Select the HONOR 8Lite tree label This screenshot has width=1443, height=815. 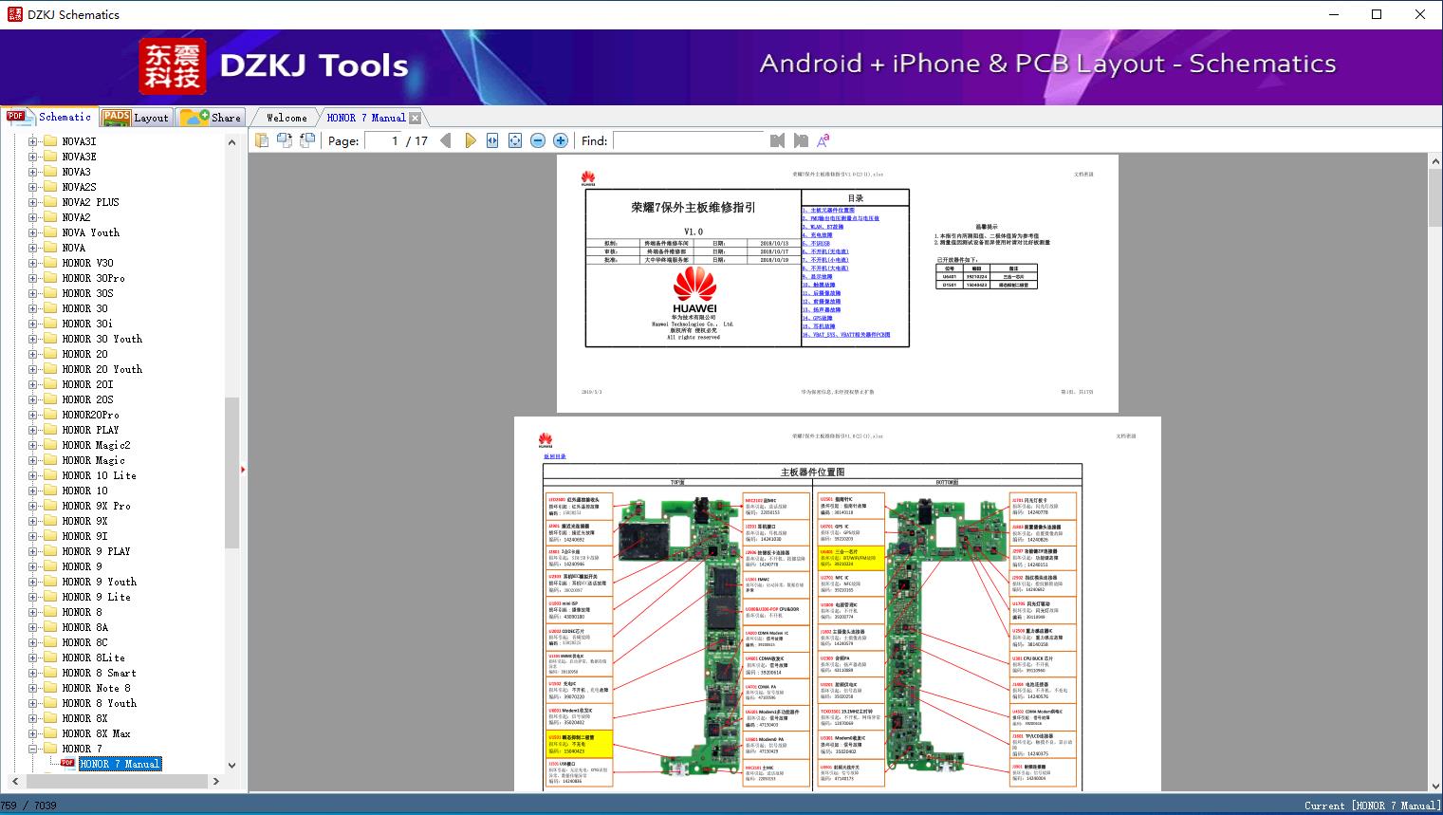tap(94, 658)
